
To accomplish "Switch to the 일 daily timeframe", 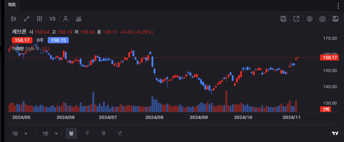I will pos(71,133).
